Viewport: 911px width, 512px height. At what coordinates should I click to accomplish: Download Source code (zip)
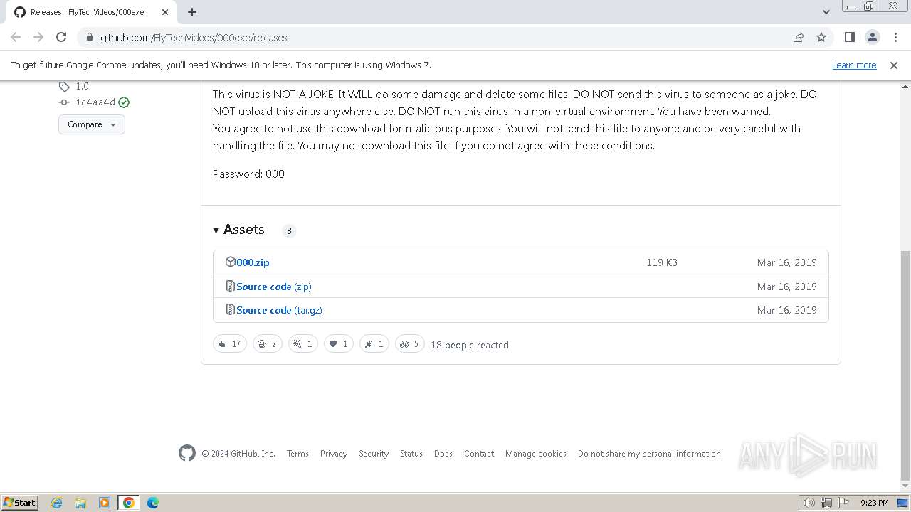tap(274, 287)
